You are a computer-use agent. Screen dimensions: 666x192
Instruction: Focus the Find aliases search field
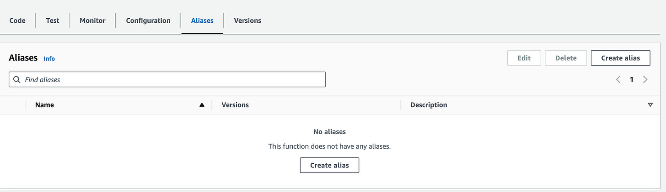[x=167, y=79]
